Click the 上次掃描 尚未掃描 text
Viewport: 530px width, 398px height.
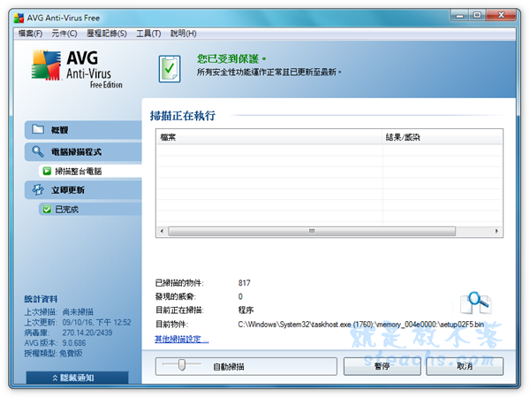click(x=59, y=311)
